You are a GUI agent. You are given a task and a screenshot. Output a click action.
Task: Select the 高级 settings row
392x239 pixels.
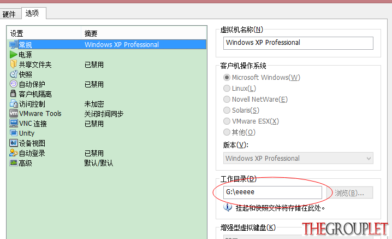(x=108, y=163)
